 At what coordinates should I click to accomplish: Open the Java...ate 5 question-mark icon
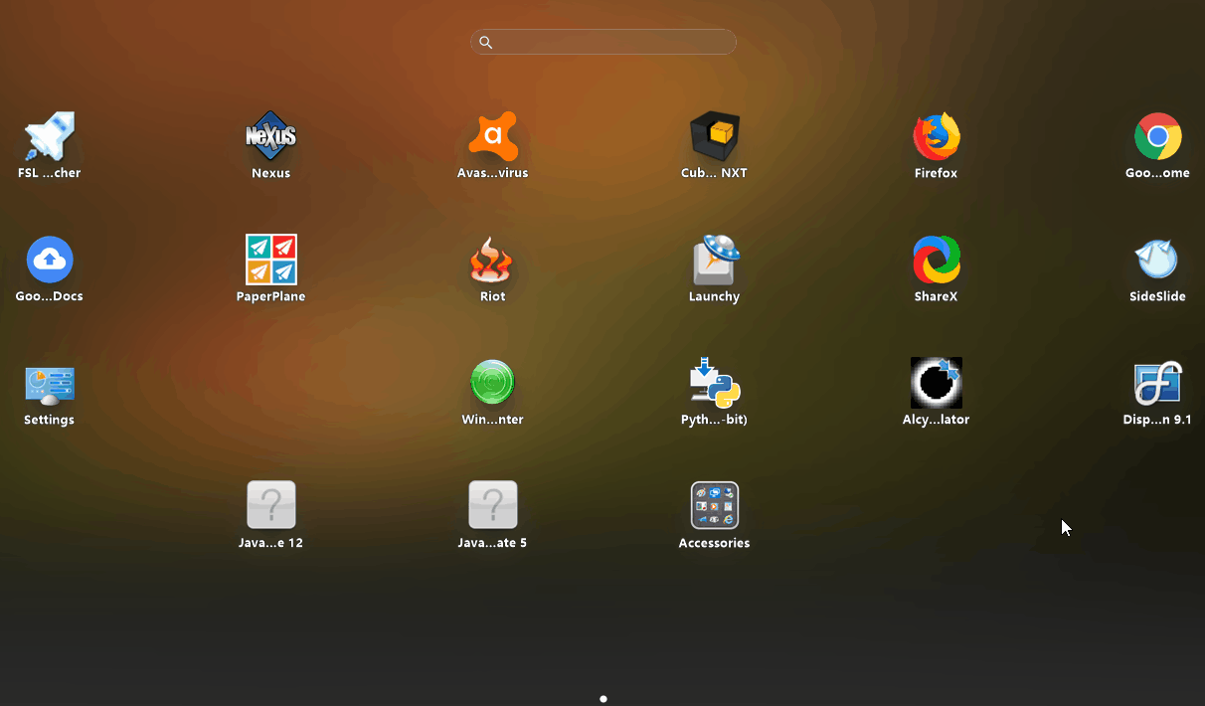click(x=493, y=506)
